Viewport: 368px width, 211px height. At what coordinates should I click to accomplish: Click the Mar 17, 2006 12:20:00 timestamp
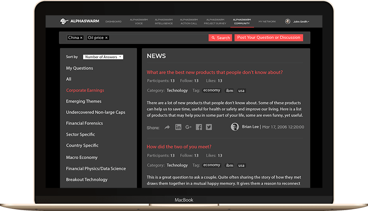(283, 127)
